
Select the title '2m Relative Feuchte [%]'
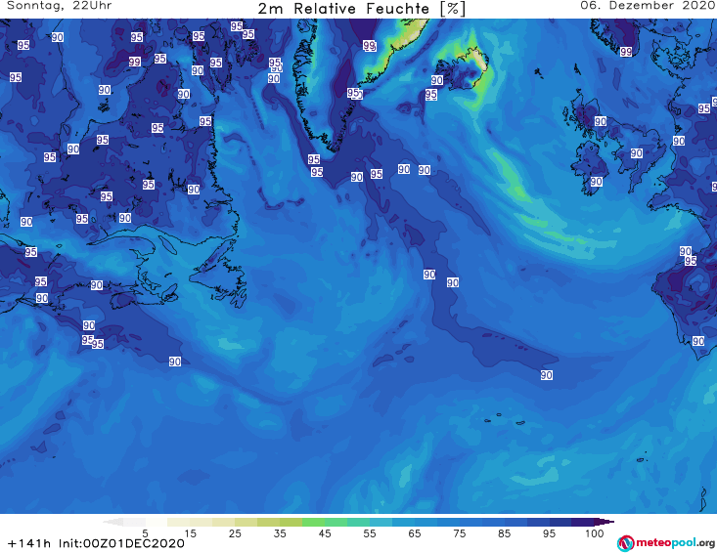[x=361, y=9]
